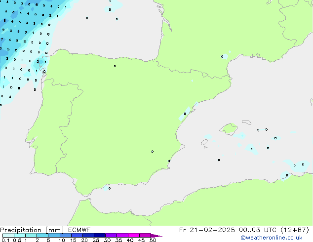Viewport: 313px width, 242px height.
Task: Select the 0.1–0.5 mm legend color box
Action: 8,236
